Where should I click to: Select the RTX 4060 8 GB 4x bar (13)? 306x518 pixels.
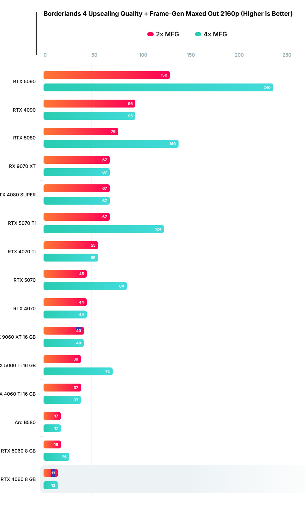coord(50,485)
